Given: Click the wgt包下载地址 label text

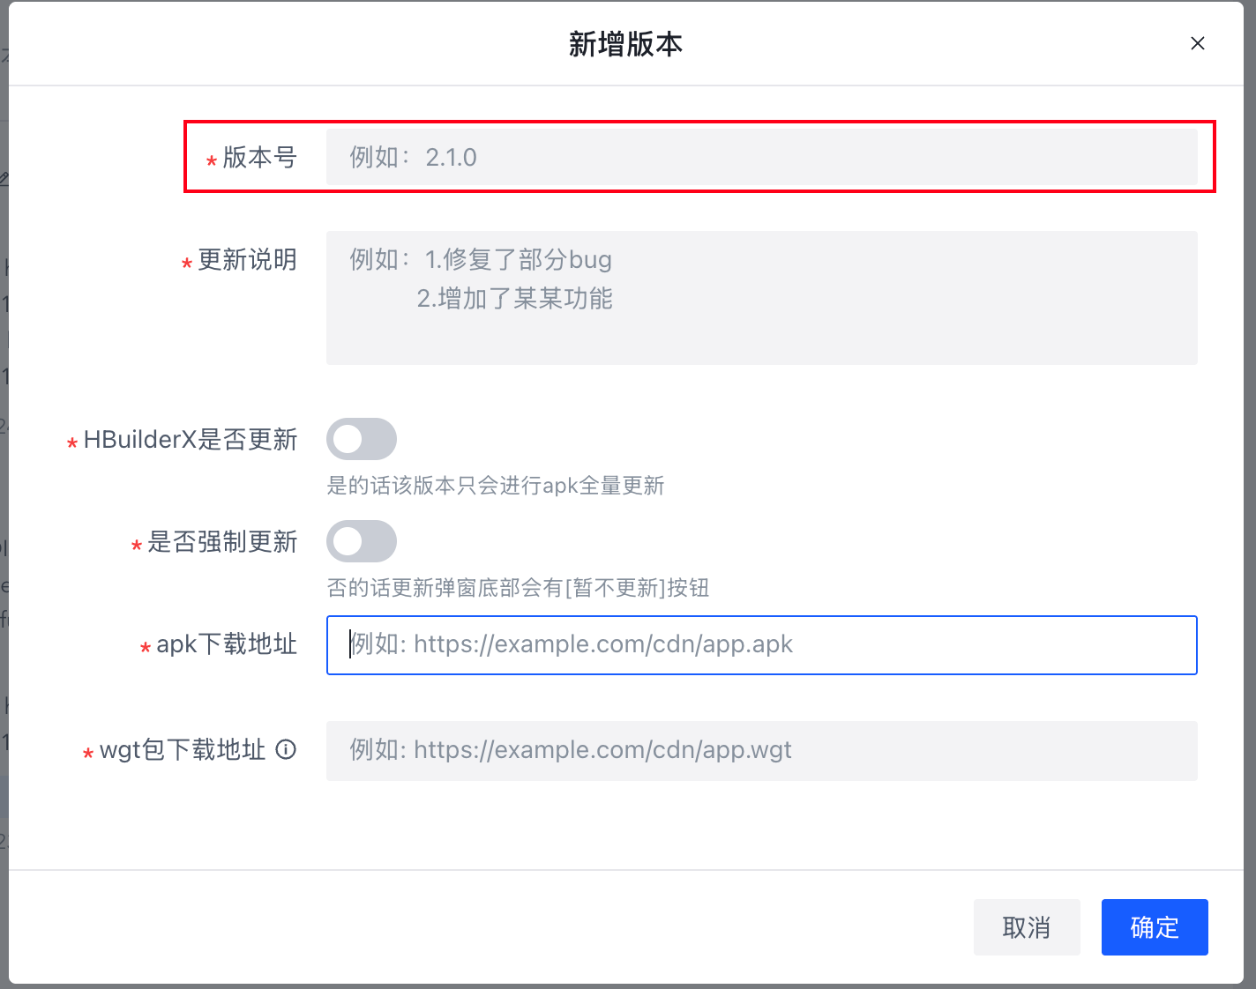Looking at the screenshot, I should click(x=183, y=750).
